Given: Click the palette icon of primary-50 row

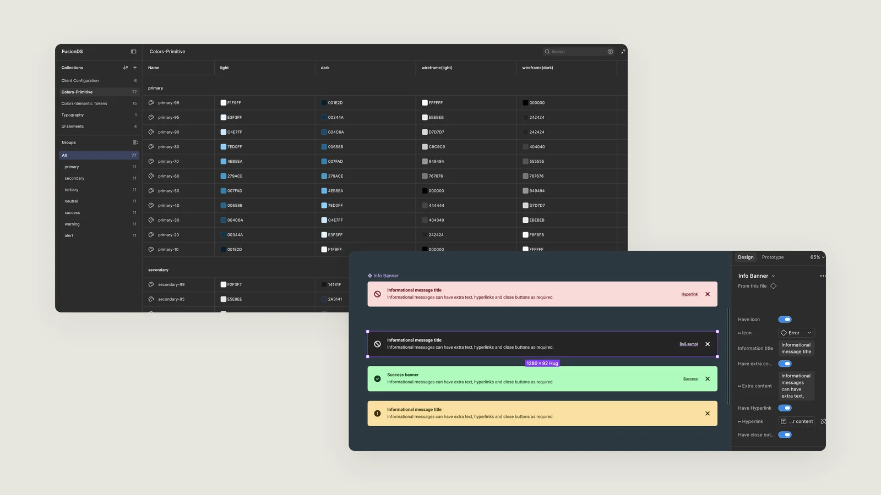Looking at the screenshot, I should [151, 191].
